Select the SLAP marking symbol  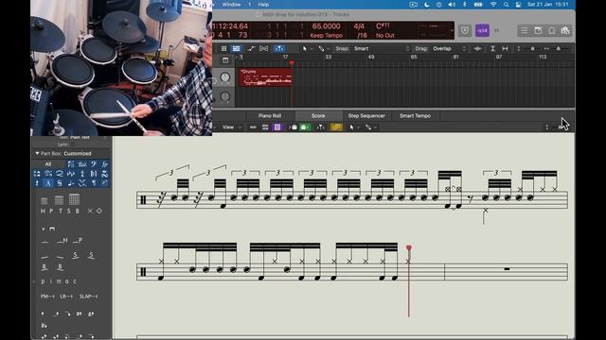point(88,297)
